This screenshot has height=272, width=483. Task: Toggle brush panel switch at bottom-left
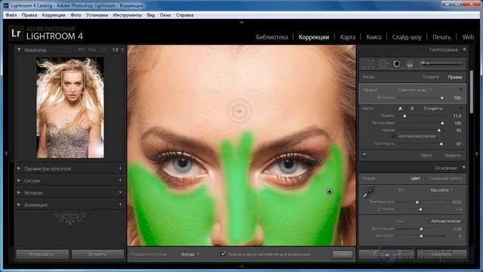pyautogui.click(x=364, y=155)
